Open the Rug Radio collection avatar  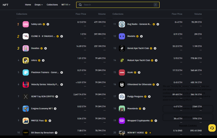122,24
